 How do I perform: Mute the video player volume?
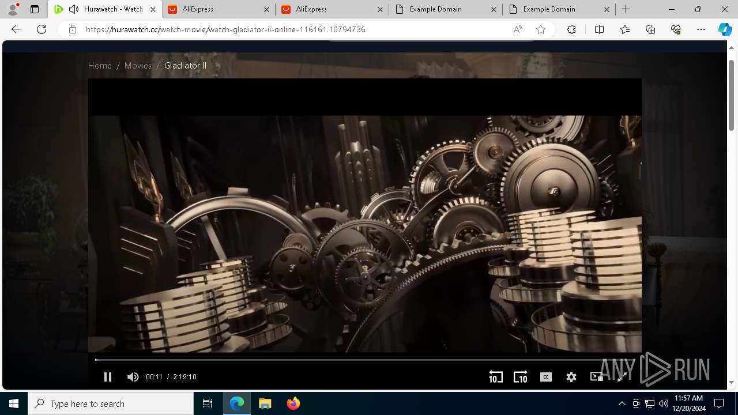coord(133,377)
